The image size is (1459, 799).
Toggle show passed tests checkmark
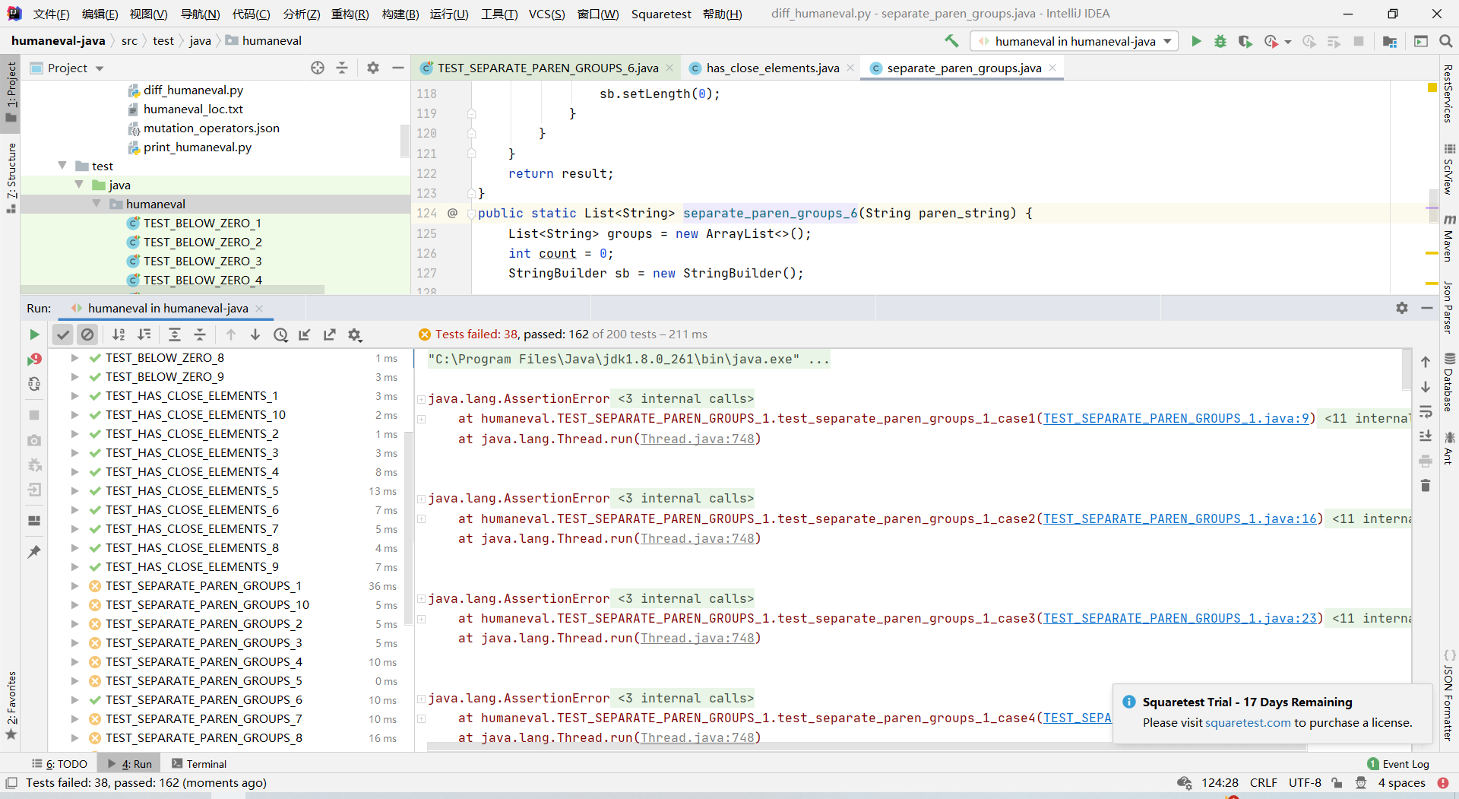pyautogui.click(x=63, y=335)
